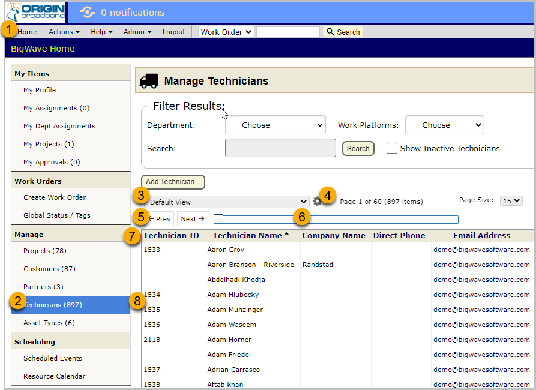Open the Admin menu
This screenshot has height=390, width=536.
[137, 32]
